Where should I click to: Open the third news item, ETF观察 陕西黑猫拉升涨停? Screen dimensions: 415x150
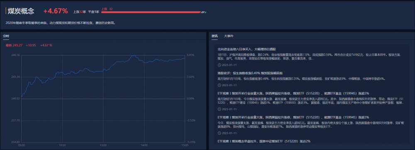click(x=293, y=93)
